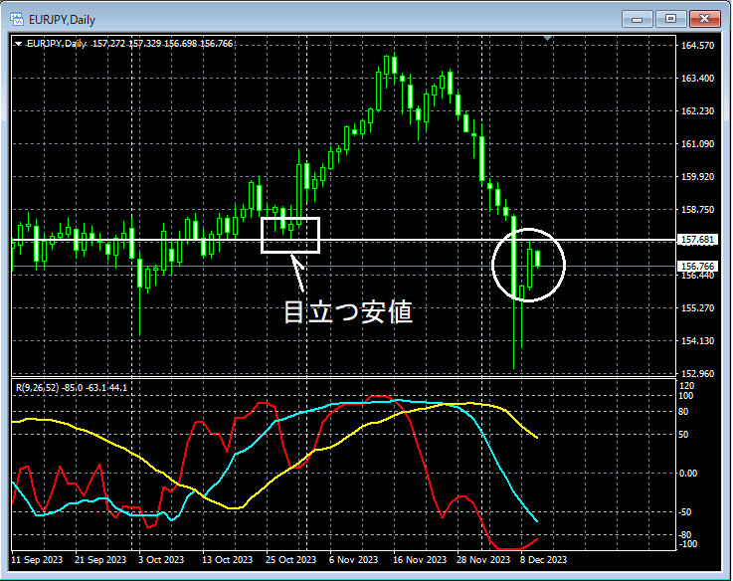The width and height of the screenshot is (733, 581).
Task: Click the OHLC values 157.272 157.329 156.698 156.766
Action: [162, 44]
